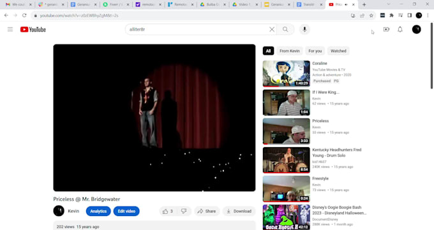Click the search magnifier button
Viewport: 434px width, 230px height.
click(285, 29)
